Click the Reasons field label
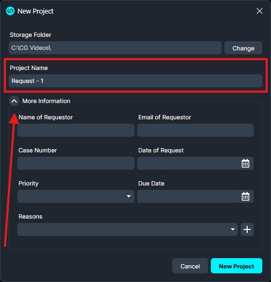 tap(30, 216)
